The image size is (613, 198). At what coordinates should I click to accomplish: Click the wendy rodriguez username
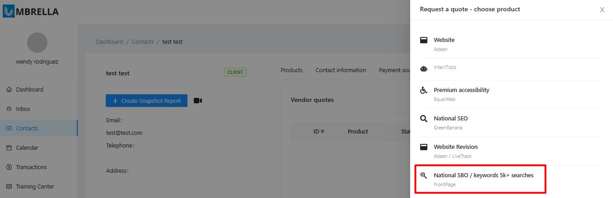point(37,61)
